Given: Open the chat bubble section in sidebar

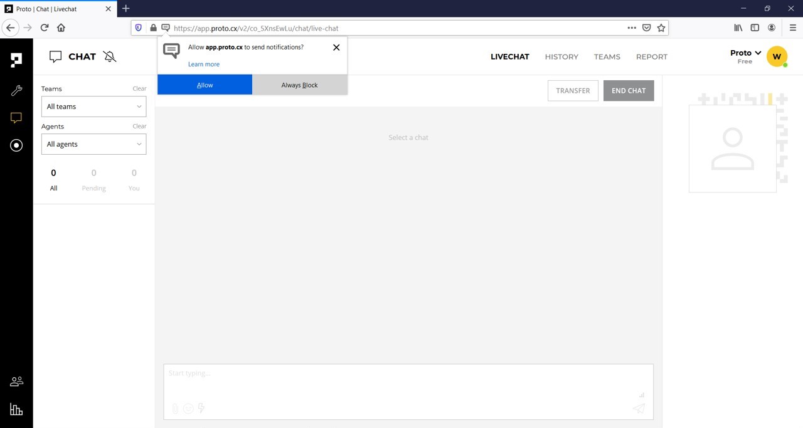Looking at the screenshot, I should (x=16, y=118).
